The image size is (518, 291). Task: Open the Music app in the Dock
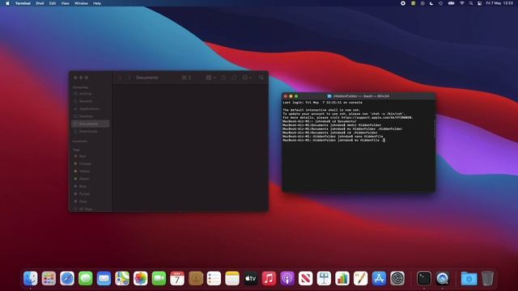[x=269, y=278]
